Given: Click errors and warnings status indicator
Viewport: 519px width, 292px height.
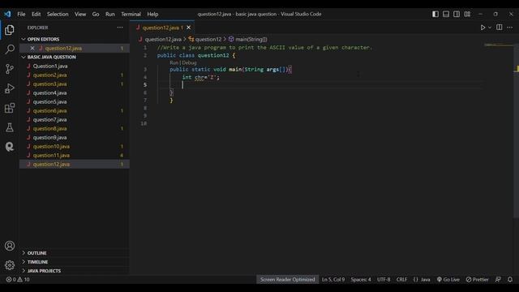Looking at the screenshot, I should coord(18,279).
